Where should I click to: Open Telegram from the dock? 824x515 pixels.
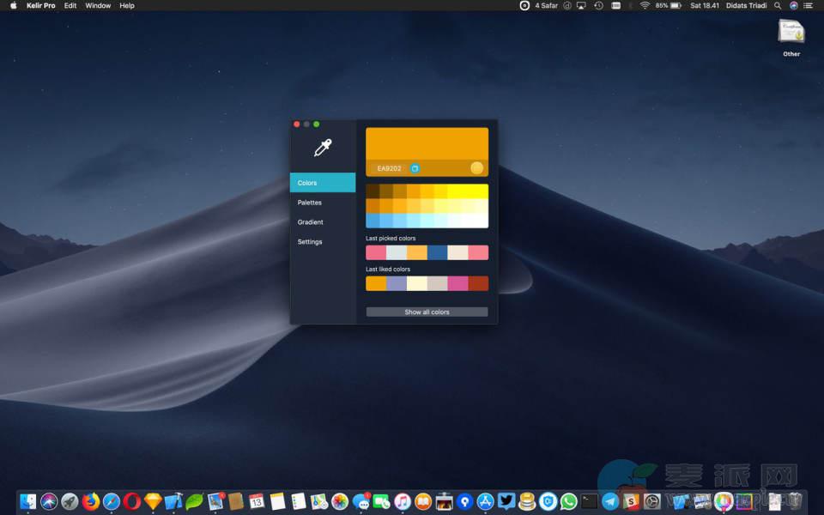(x=610, y=501)
